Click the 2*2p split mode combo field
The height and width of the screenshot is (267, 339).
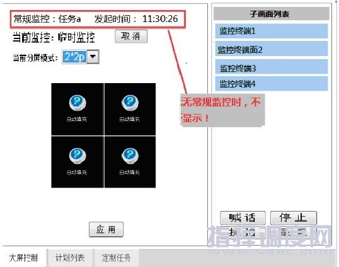81,57
